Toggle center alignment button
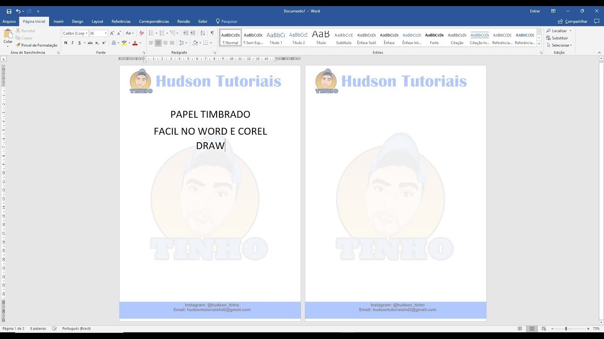Screen dimensions: 604x339 pyautogui.click(x=158, y=43)
